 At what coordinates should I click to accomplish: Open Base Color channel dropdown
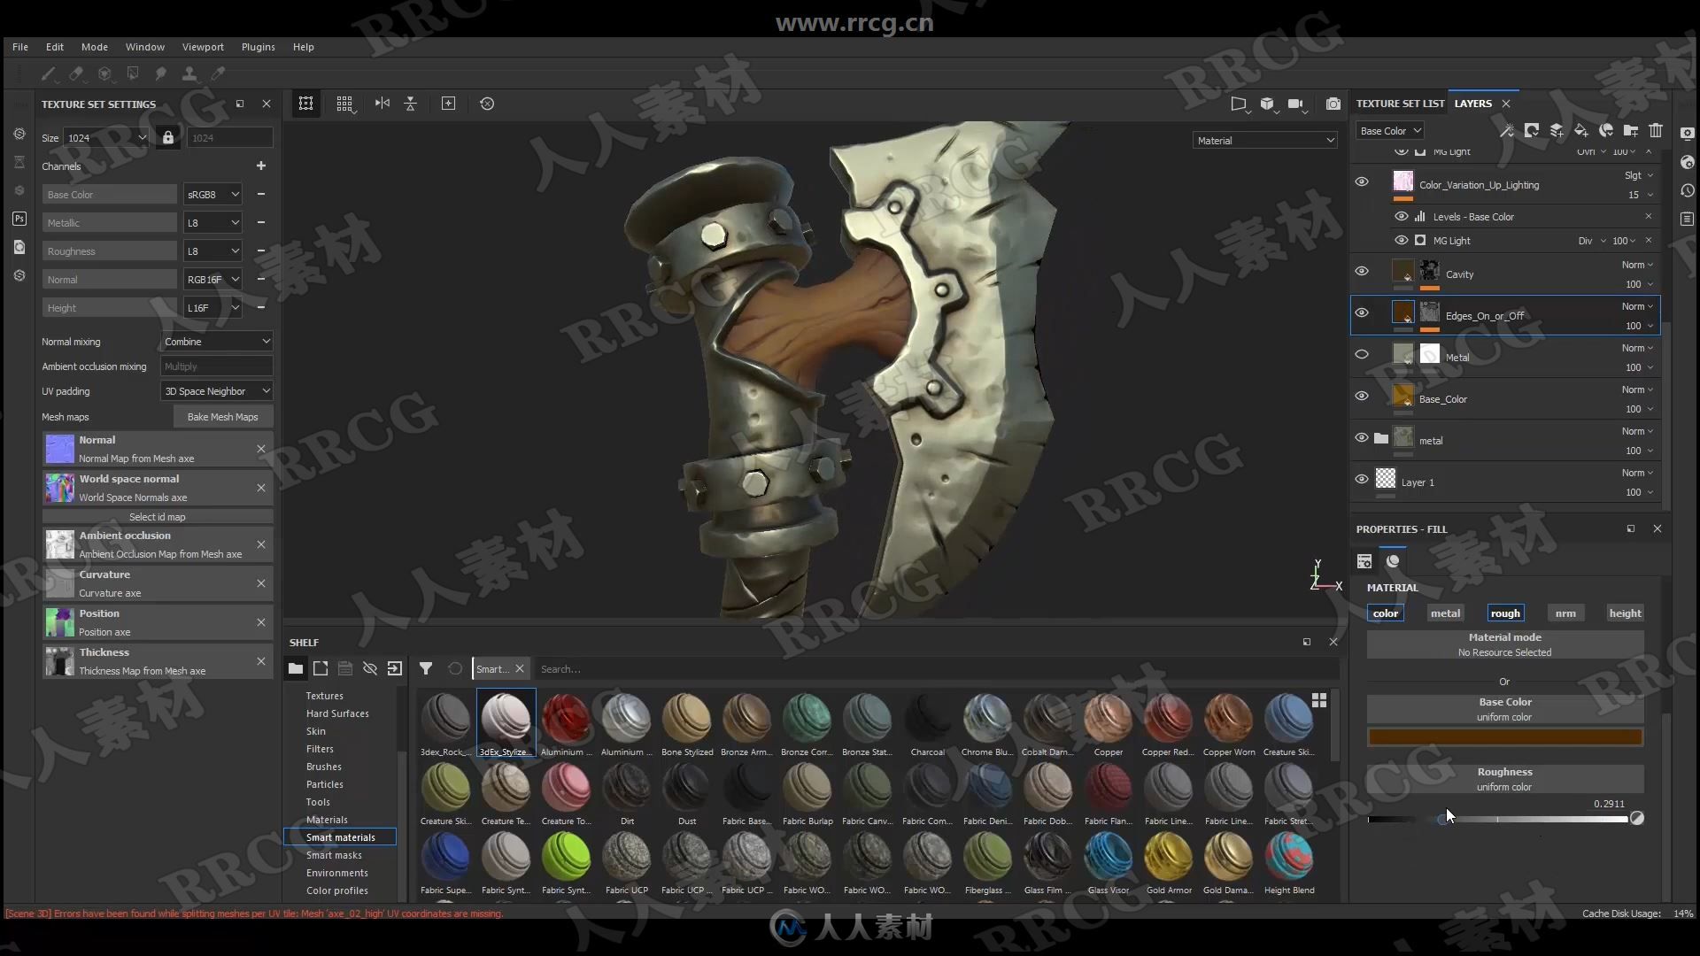point(212,194)
